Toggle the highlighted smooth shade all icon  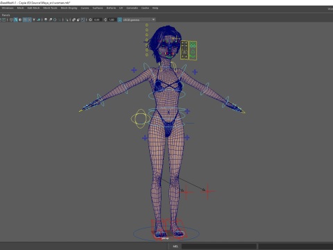(x=16, y=20)
